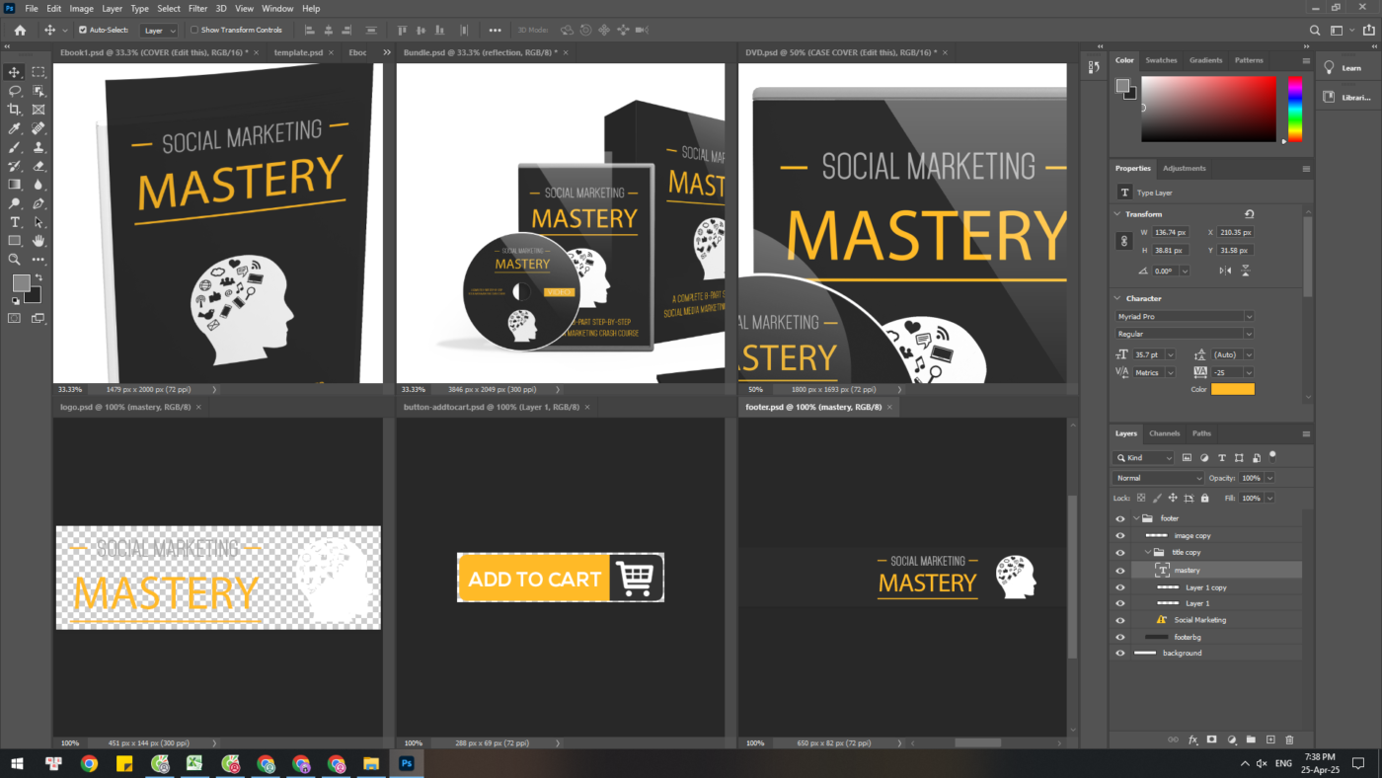1382x778 pixels.
Task: Click the foreground color in tools panel
Action: click(21, 283)
